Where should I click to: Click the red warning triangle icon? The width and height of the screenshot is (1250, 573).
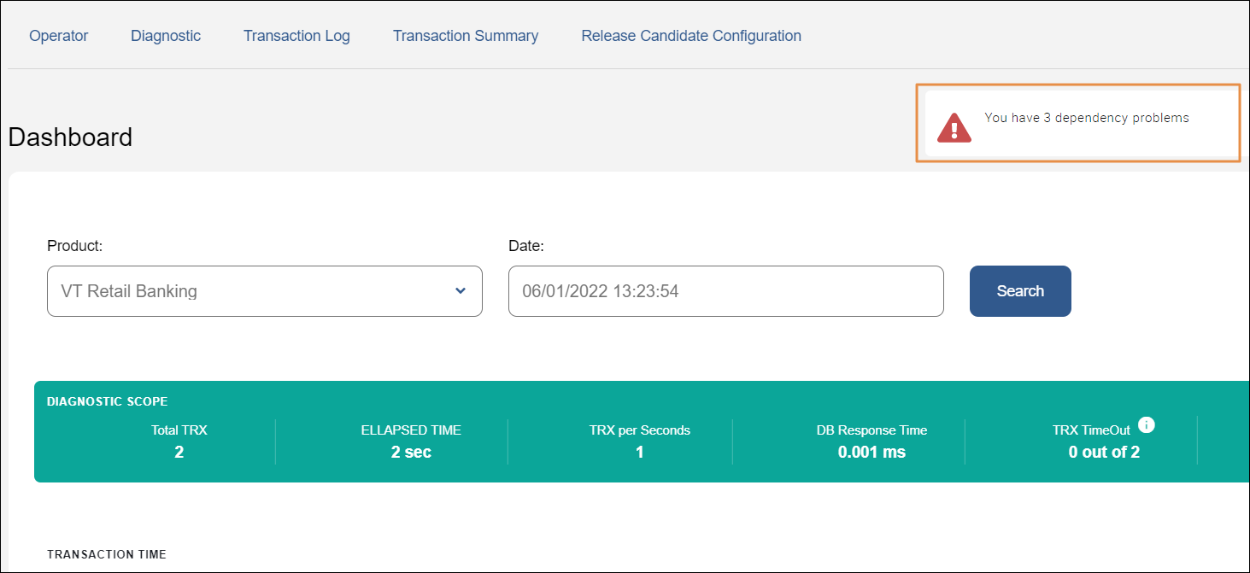954,127
